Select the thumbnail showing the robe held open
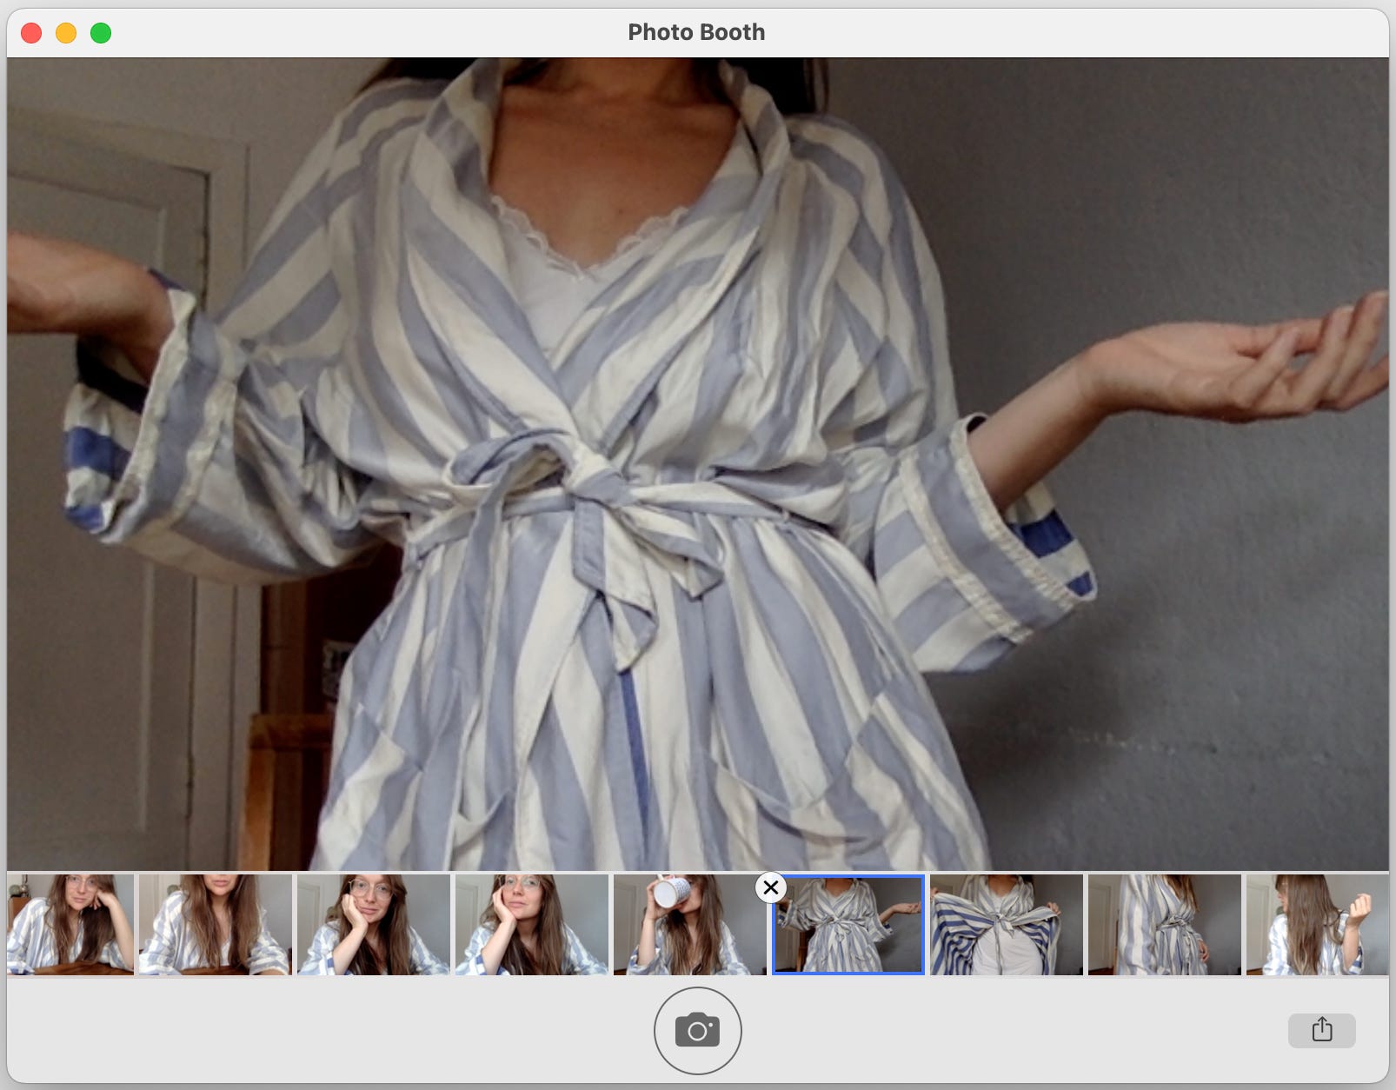 point(1006,924)
